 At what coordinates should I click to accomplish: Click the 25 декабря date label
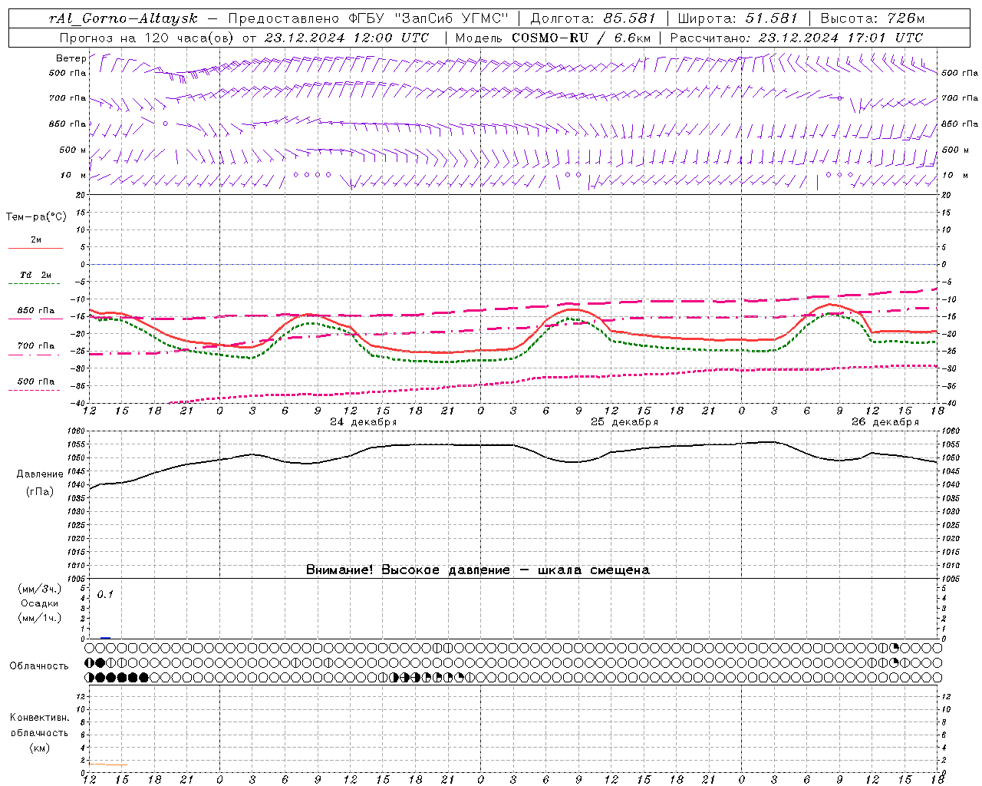pyautogui.click(x=624, y=422)
